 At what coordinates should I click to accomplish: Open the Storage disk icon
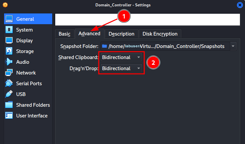(x=9, y=51)
